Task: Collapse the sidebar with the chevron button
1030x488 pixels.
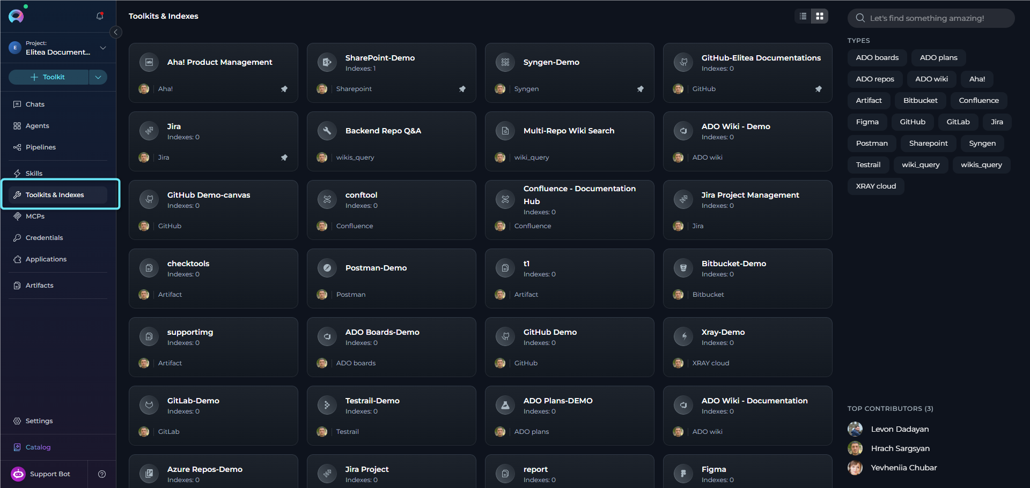Action: coord(115,32)
